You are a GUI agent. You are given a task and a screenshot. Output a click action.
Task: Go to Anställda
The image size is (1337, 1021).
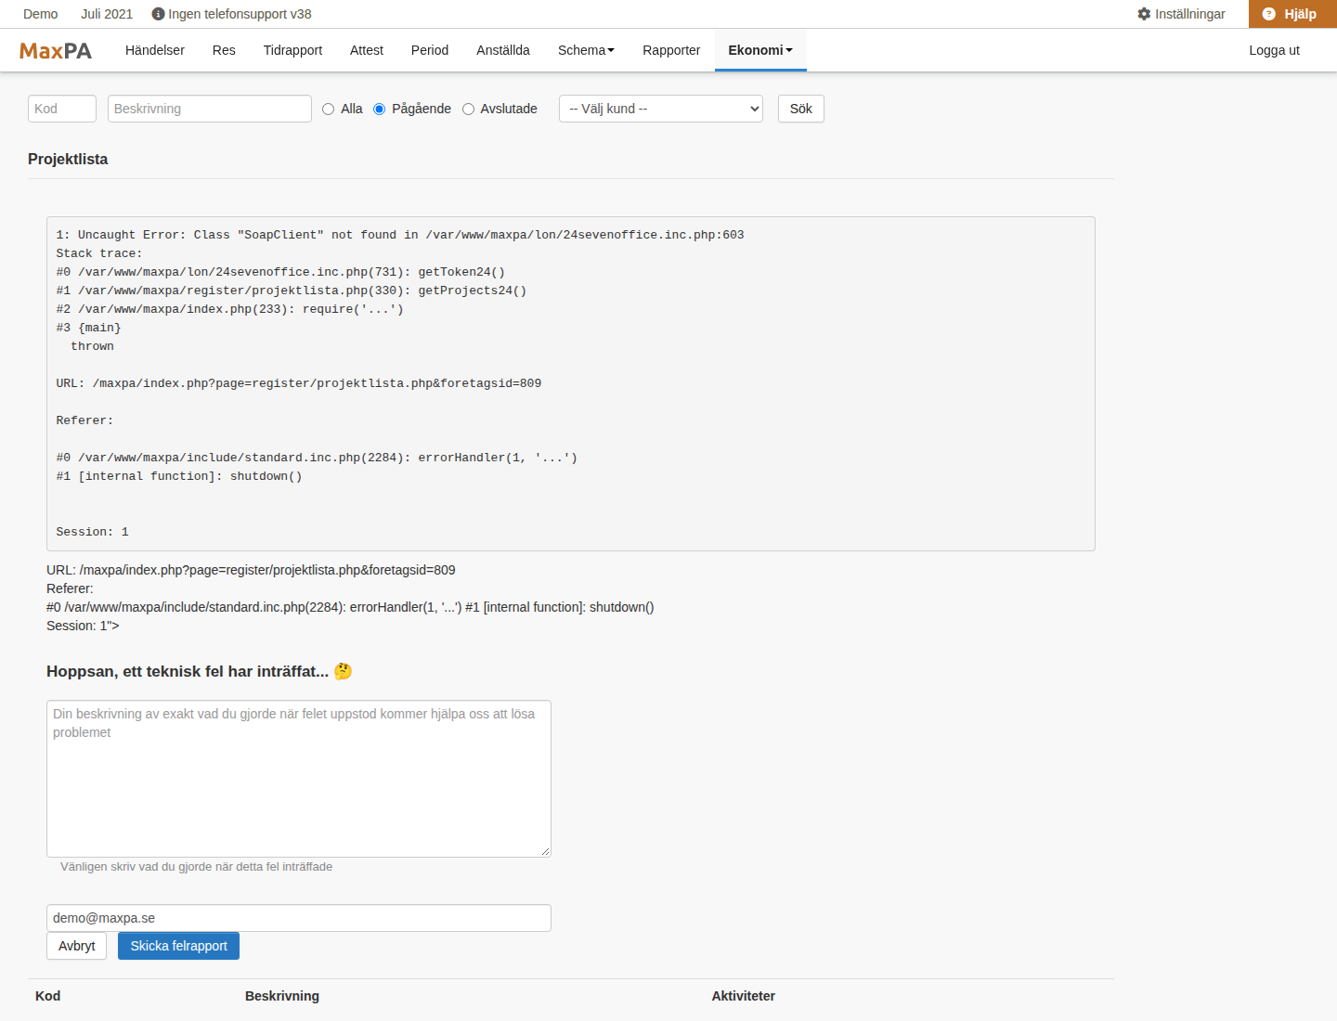pyautogui.click(x=503, y=50)
